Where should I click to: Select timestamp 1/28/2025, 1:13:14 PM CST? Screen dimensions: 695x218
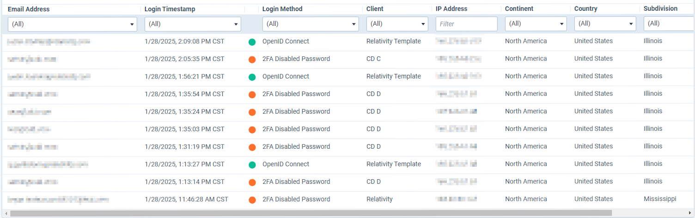(x=184, y=182)
